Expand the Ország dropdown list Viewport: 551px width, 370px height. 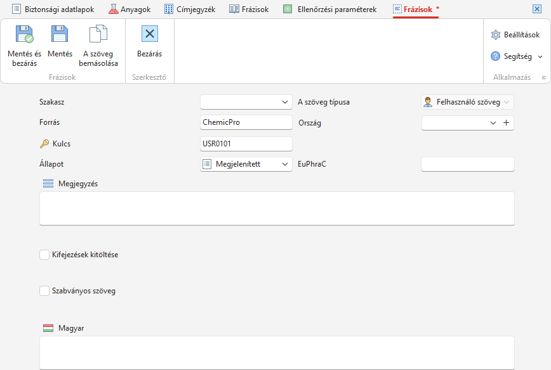pyautogui.click(x=493, y=123)
